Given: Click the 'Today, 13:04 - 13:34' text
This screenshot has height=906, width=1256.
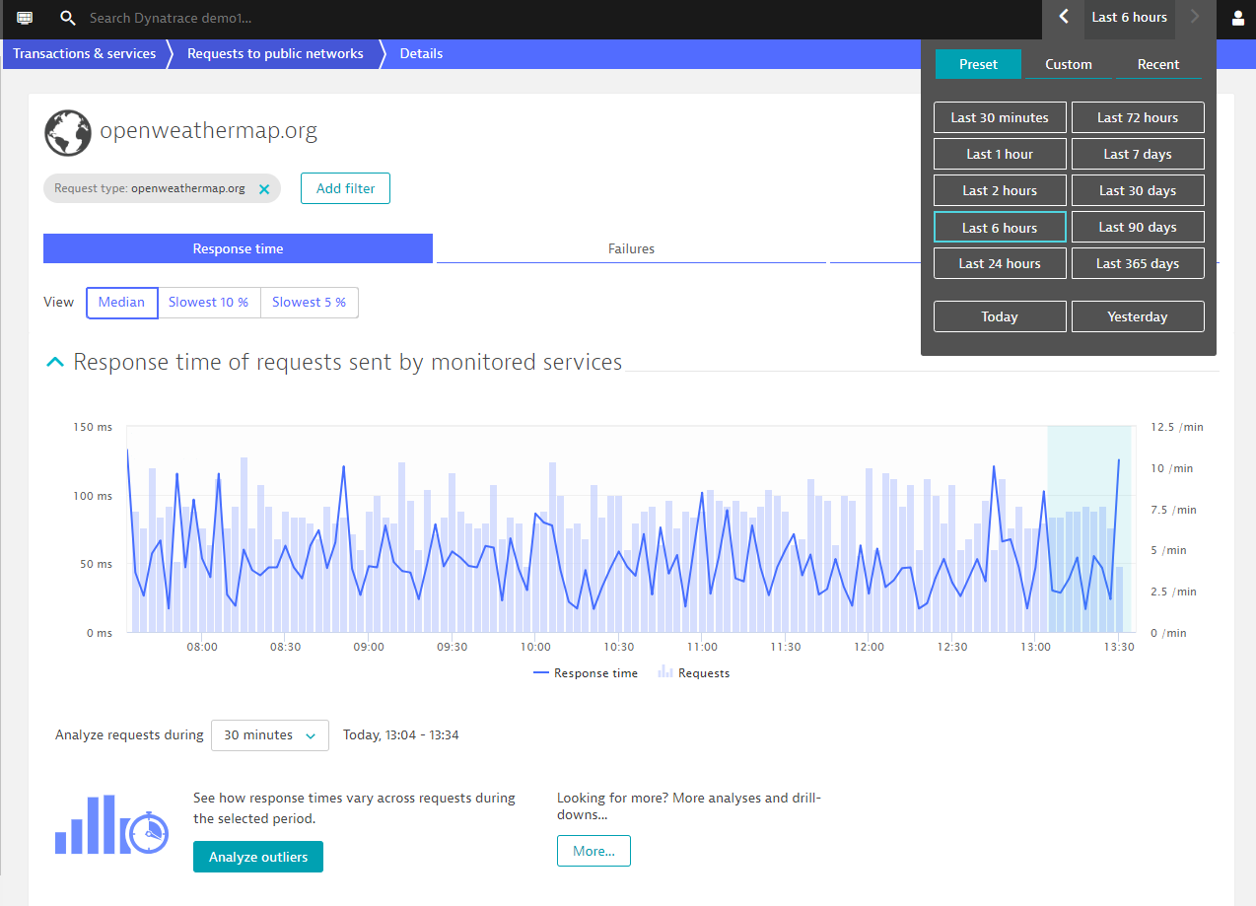Looking at the screenshot, I should (400, 735).
